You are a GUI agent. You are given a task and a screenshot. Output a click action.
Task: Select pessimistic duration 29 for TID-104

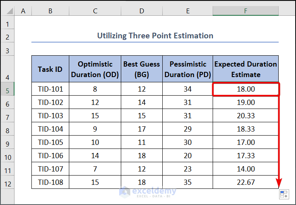point(188,129)
